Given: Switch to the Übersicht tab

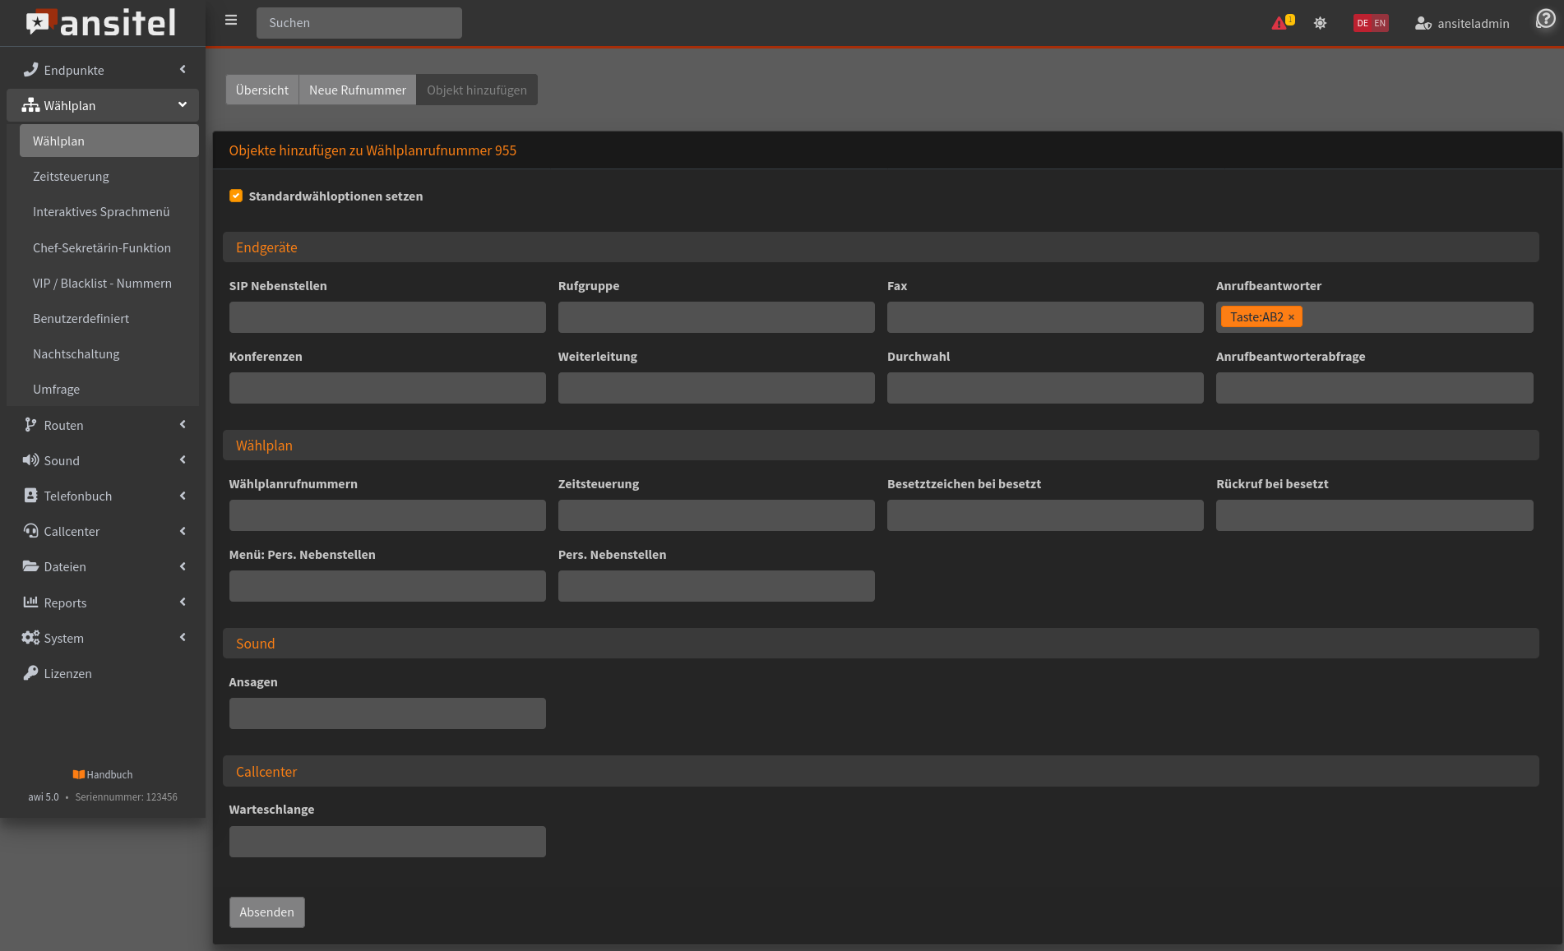Looking at the screenshot, I should coord(261,90).
